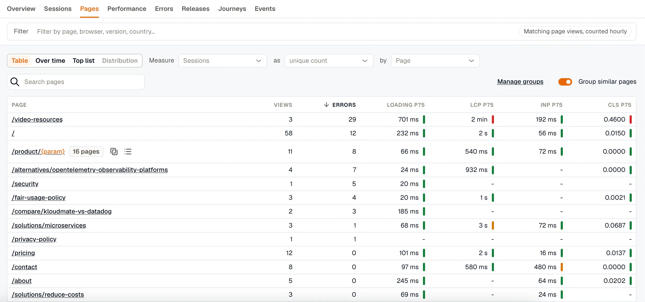This screenshot has width=645, height=302.
Task: Sort by the VIEWS column header
Action: pyautogui.click(x=283, y=105)
